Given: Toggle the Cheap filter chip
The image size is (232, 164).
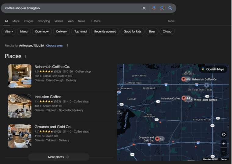Looking at the screenshot, I should click(x=167, y=31).
